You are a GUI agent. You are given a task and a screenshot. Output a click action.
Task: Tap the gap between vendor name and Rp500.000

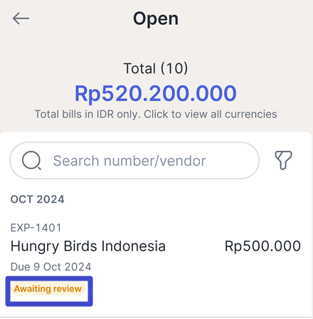coord(195,246)
